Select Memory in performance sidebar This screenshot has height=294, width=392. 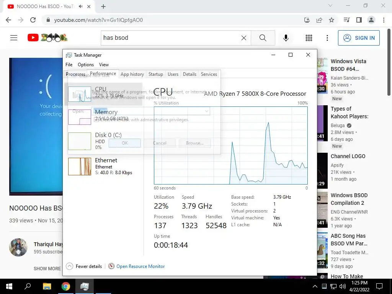[103, 117]
